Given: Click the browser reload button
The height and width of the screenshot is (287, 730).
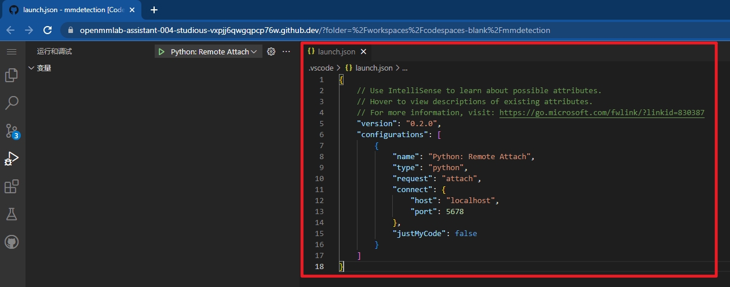Looking at the screenshot, I should coord(48,30).
